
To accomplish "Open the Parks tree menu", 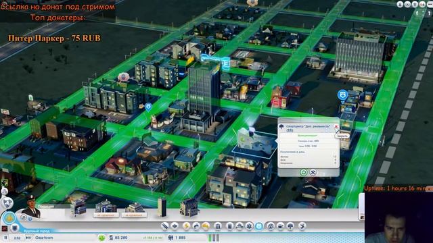I will (x=290, y=226).
